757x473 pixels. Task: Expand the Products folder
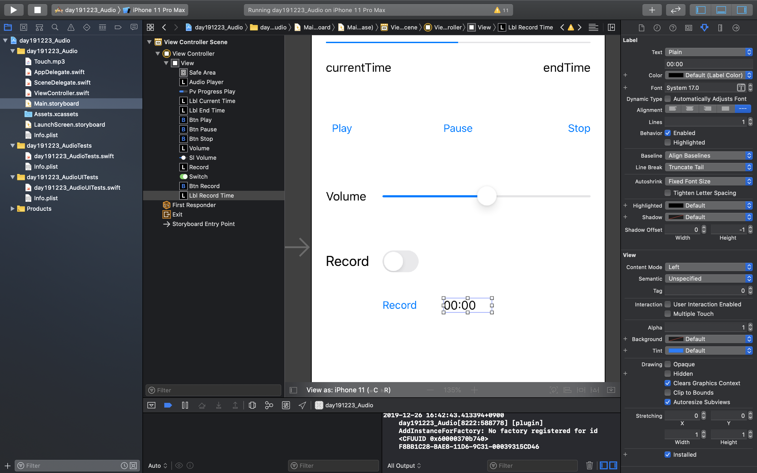(x=13, y=209)
